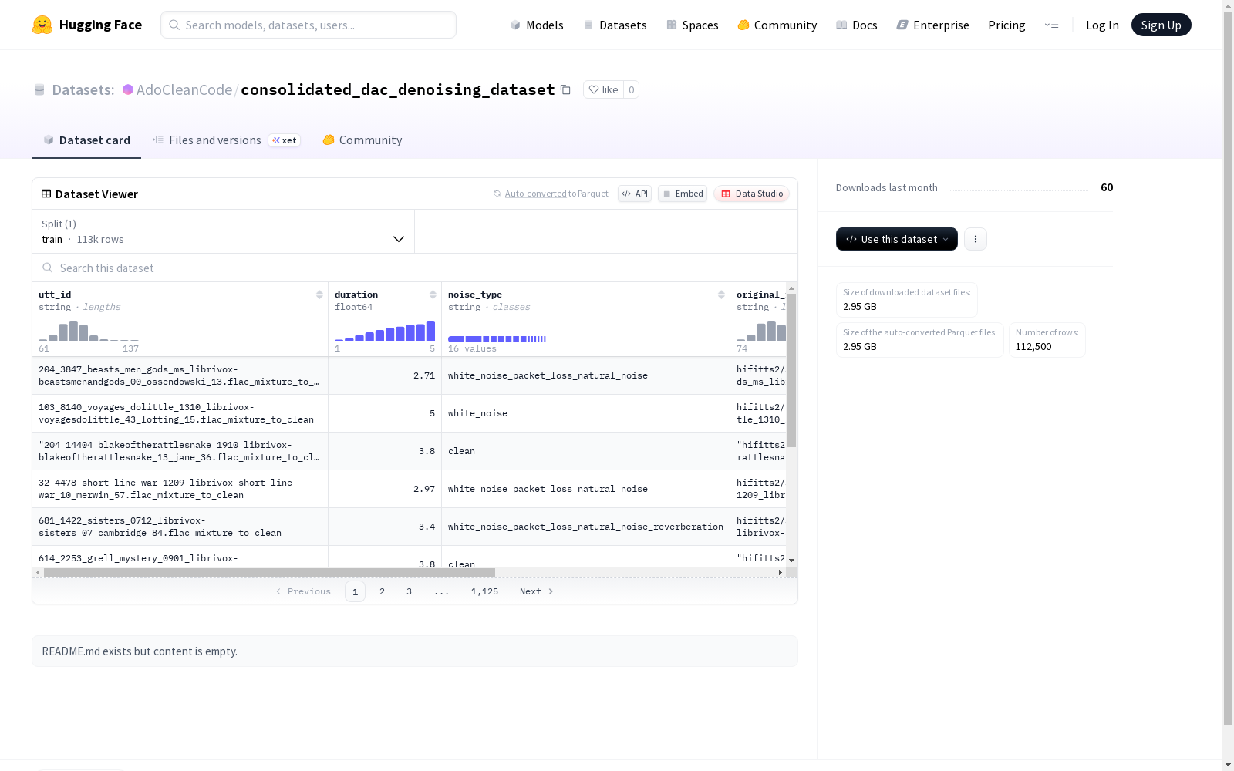Open the Datasets page from the top navigation

coord(615,25)
